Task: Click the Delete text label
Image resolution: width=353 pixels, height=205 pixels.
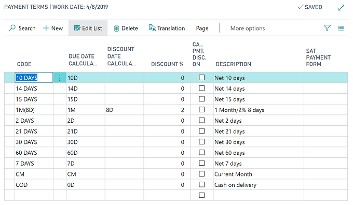Action: point(129,28)
